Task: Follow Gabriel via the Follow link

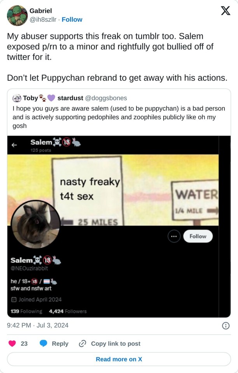Action: pos(72,19)
